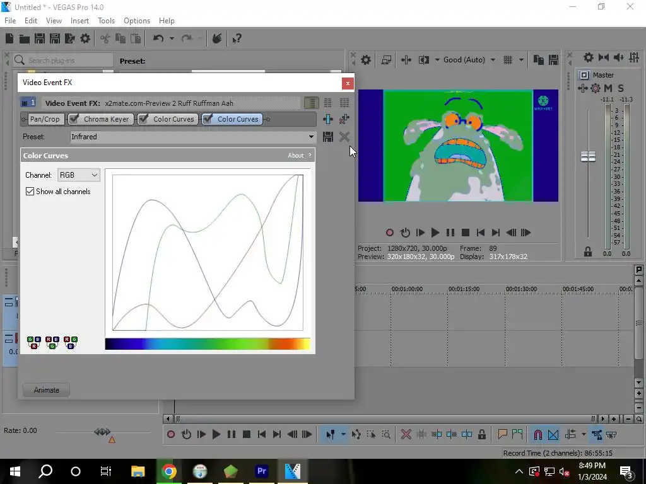Image resolution: width=646 pixels, height=484 pixels.
Task: Toggle the first Color Curves effect checkbox
Action: pos(143,119)
